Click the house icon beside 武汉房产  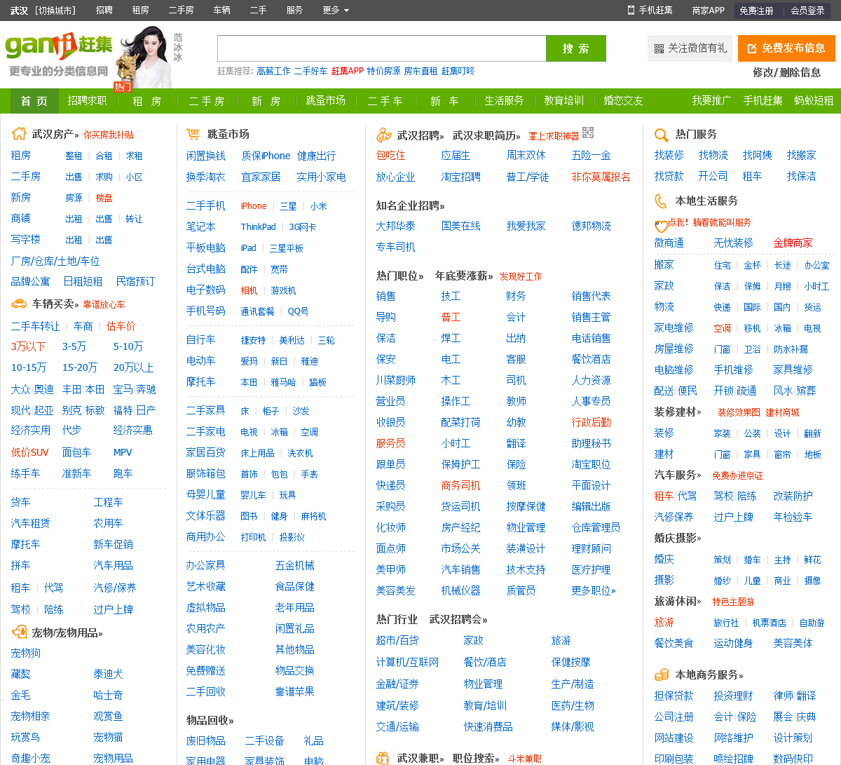(x=19, y=133)
